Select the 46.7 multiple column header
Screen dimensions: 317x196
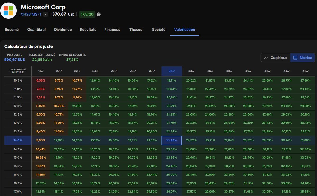pyautogui.click(x=305, y=71)
